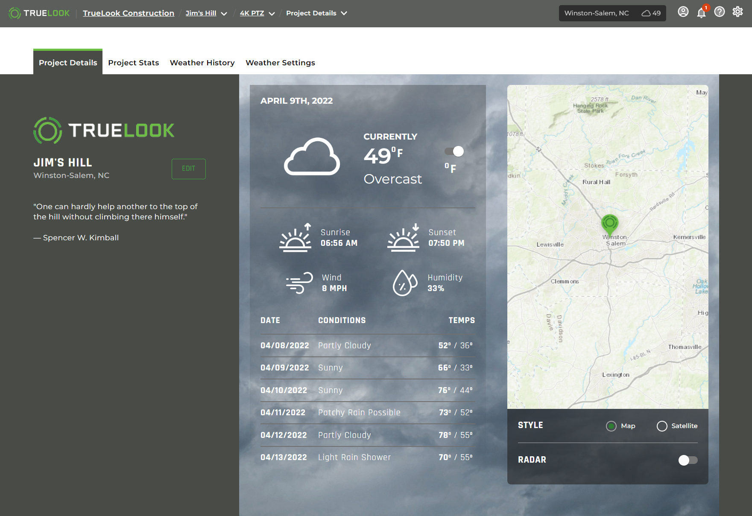The width and height of the screenshot is (752, 516).
Task: Click Lexington on the map
Action: coord(616,375)
